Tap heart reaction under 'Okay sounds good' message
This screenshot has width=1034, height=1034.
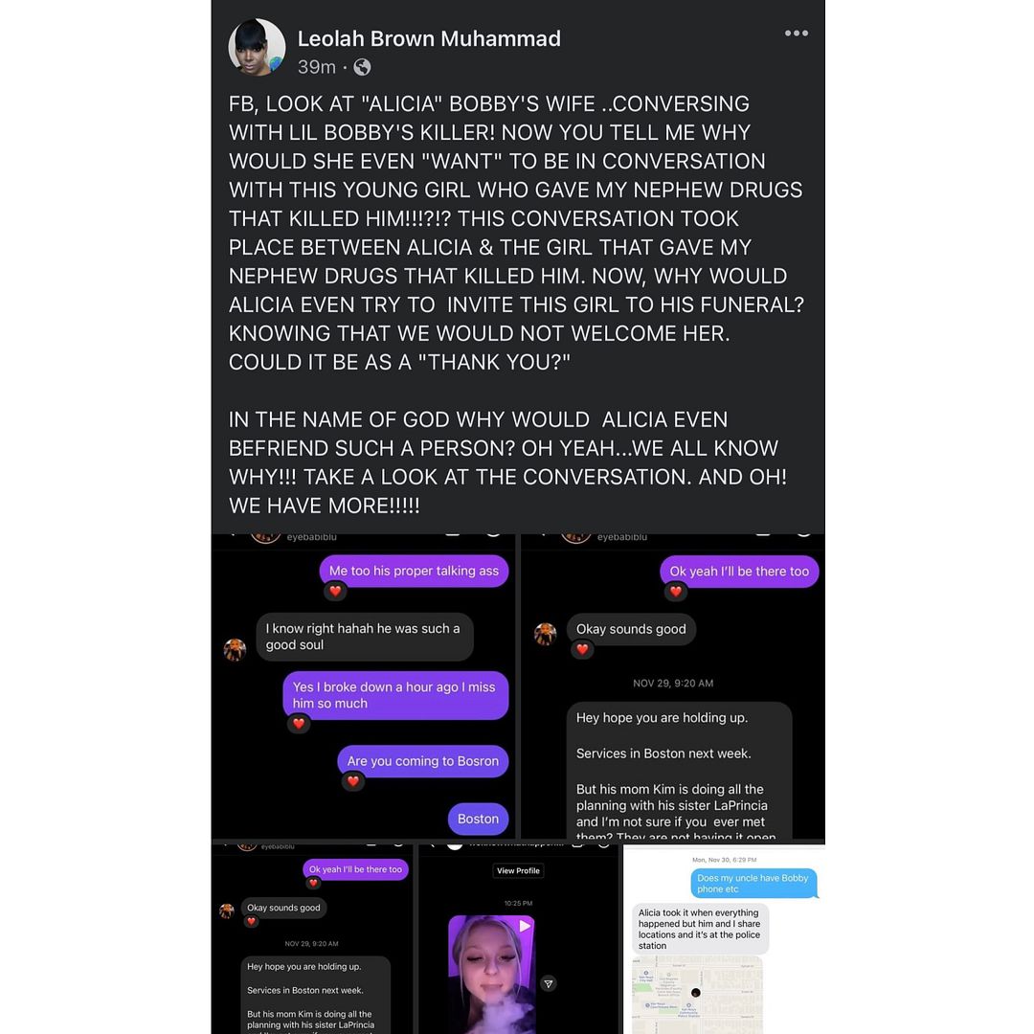coord(582,649)
